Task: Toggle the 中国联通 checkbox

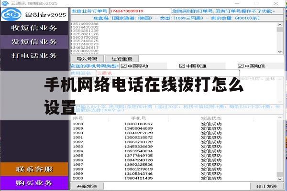Action: 182,66
